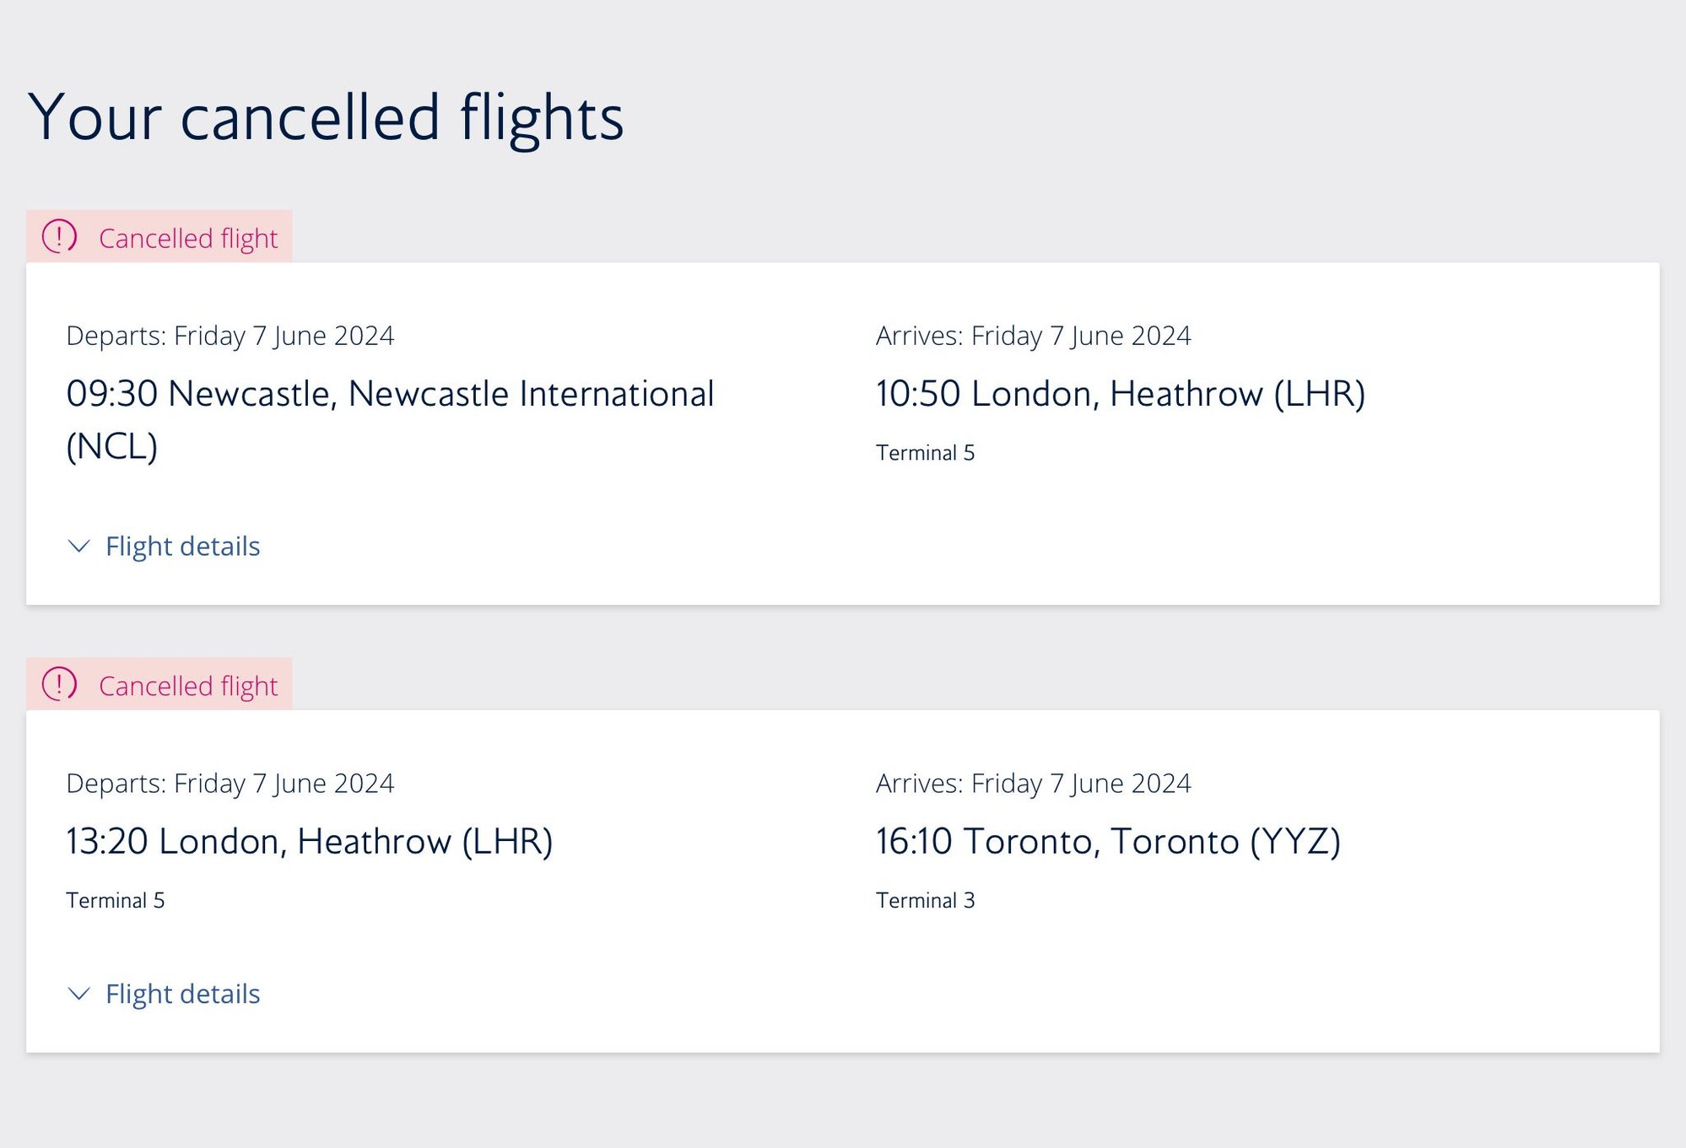Click Terminal 5 under the 13:20 Heathrow departure
Viewport: 1686px width, 1148px height.
click(x=116, y=901)
